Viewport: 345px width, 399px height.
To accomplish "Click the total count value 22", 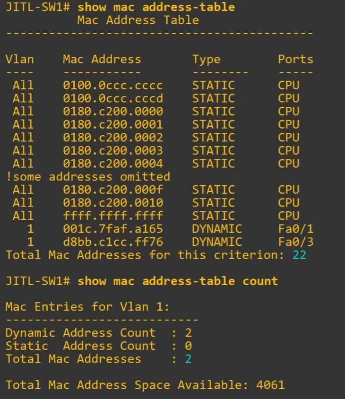I will tap(300, 255).
